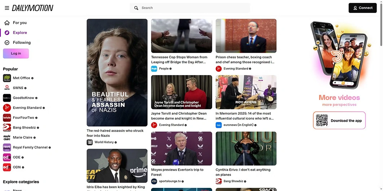Image resolution: width=383 pixels, height=191 pixels.
Task: Open the hamburger menu icon
Action: point(7,8)
